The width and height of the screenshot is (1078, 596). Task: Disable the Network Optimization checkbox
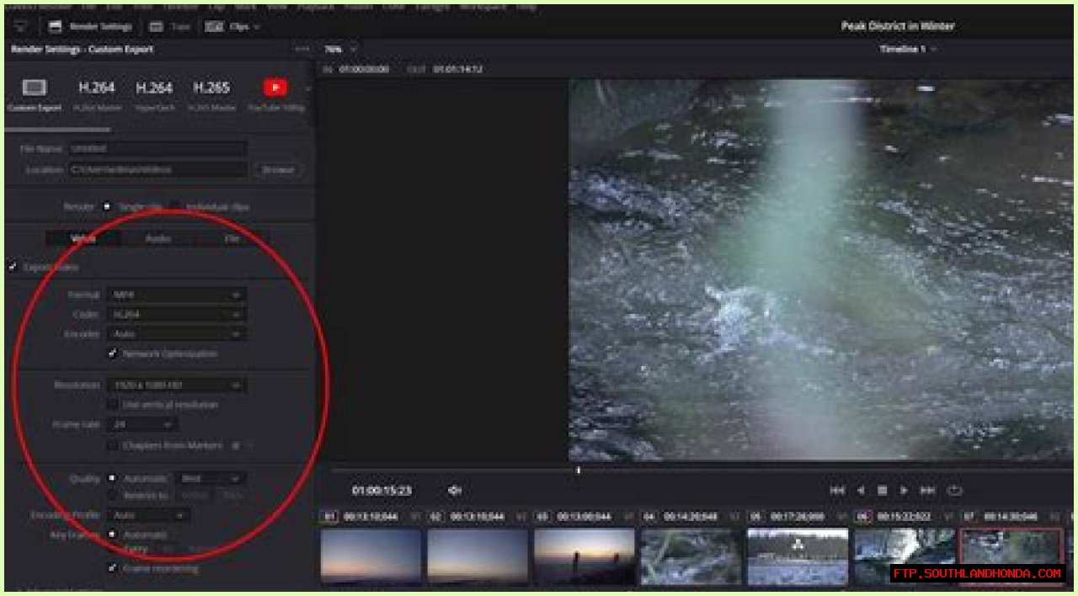pos(112,354)
